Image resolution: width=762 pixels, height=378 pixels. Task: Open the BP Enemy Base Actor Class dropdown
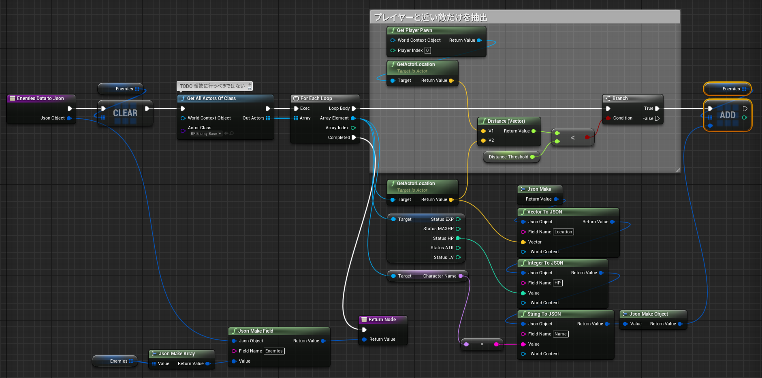tap(206, 134)
